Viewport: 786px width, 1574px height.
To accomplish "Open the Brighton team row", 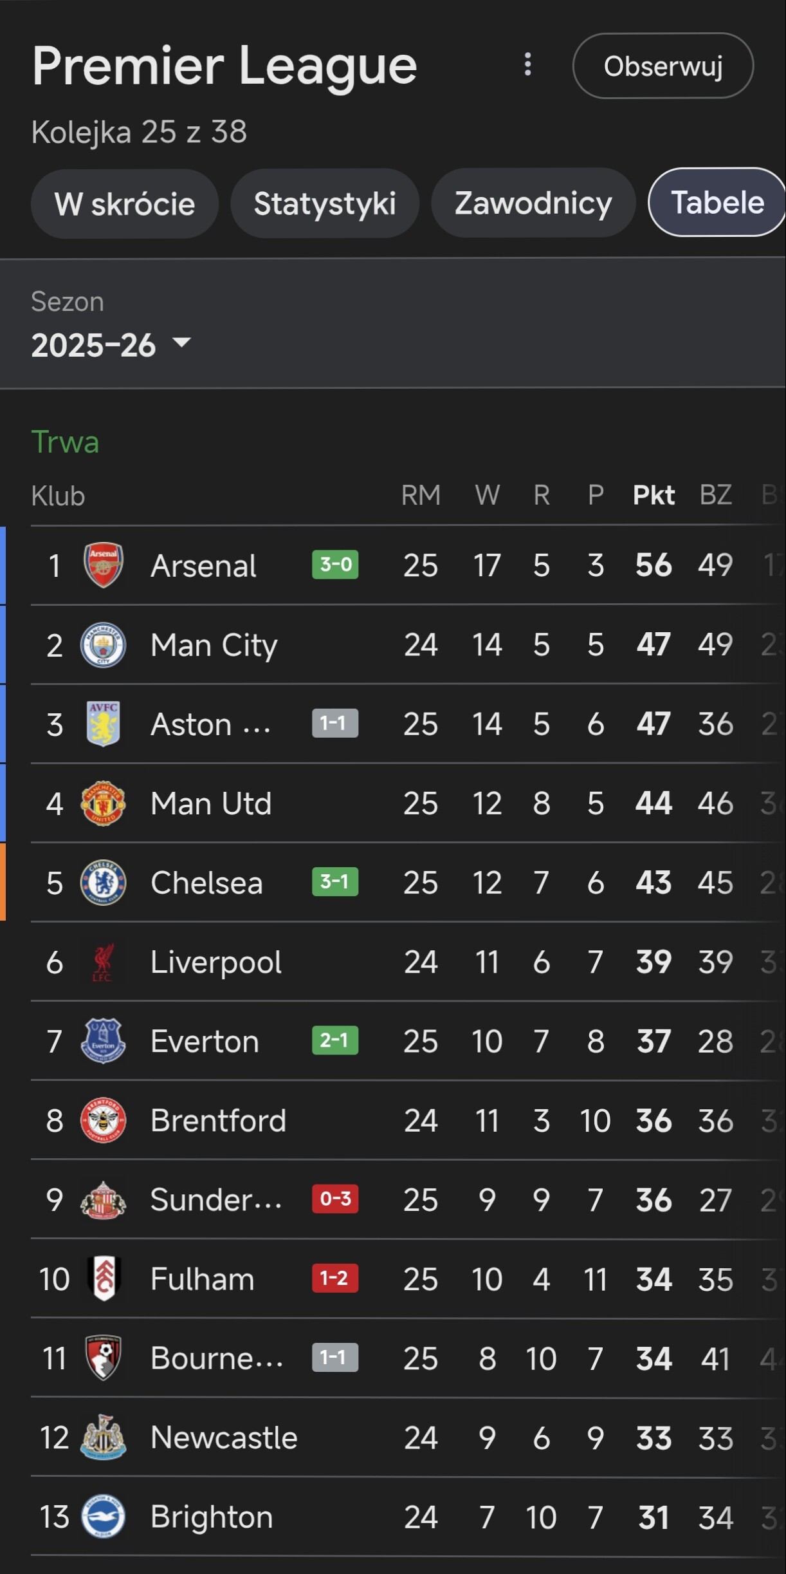I will (x=212, y=1517).
